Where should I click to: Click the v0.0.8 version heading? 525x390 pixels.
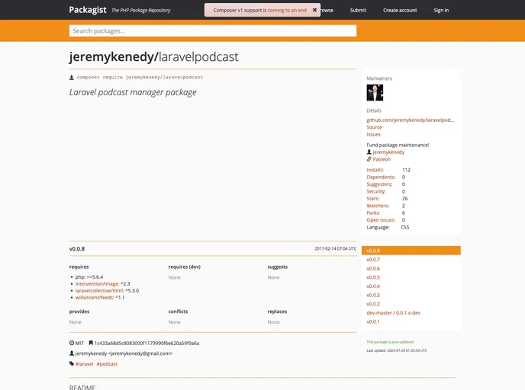[77, 248]
